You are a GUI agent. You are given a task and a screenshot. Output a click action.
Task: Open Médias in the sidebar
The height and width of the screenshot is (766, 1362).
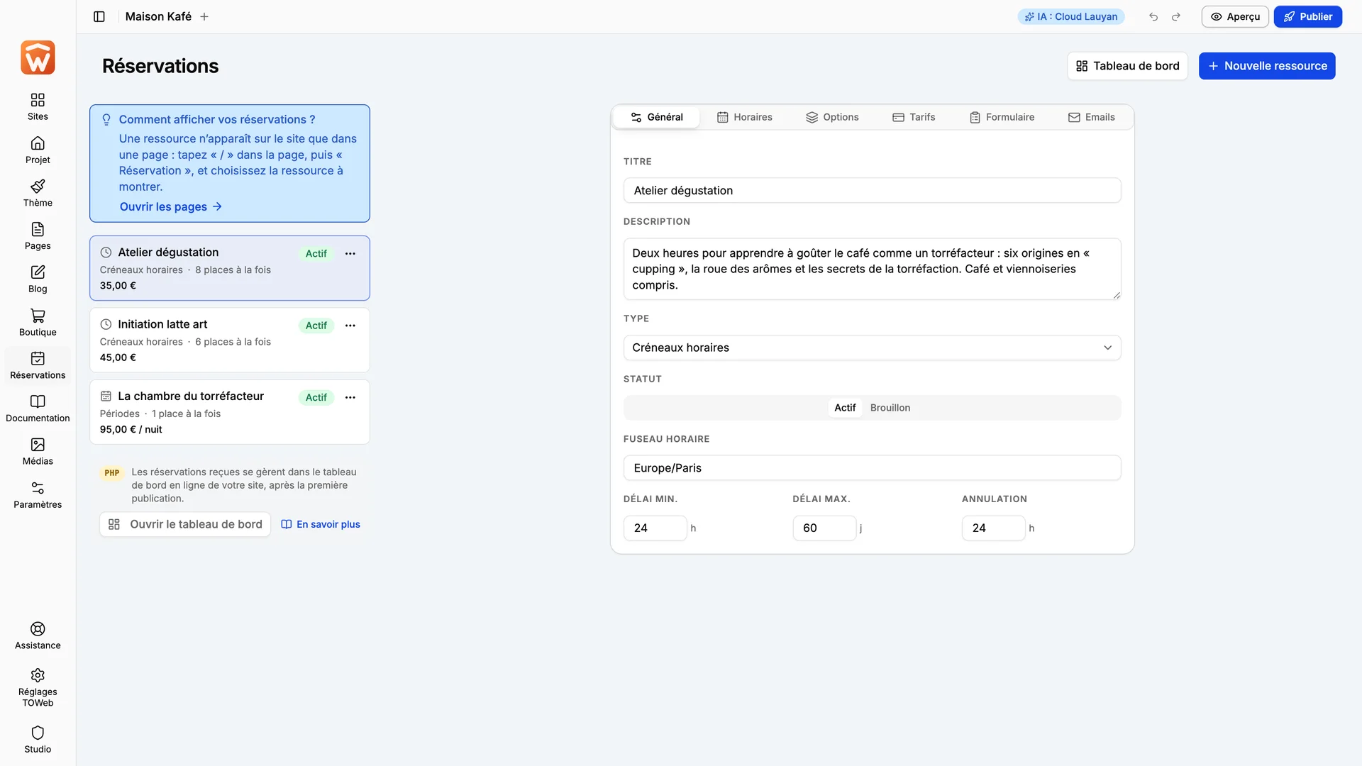click(x=38, y=452)
